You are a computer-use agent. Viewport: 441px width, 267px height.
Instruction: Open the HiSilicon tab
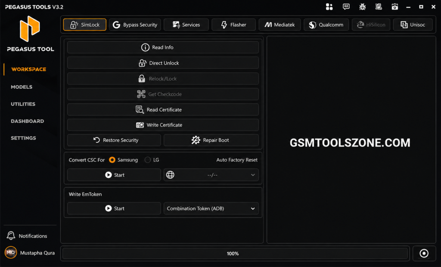[x=371, y=25]
